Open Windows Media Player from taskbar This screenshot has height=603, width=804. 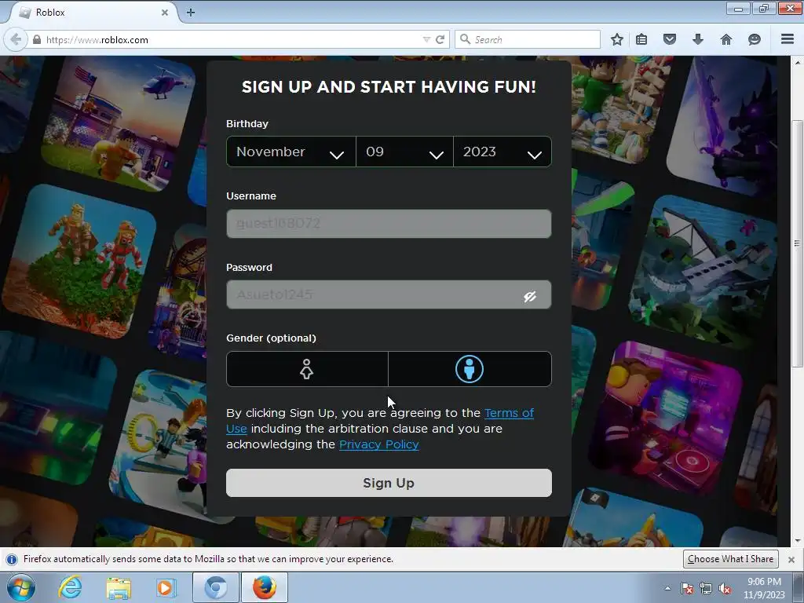pyautogui.click(x=166, y=587)
